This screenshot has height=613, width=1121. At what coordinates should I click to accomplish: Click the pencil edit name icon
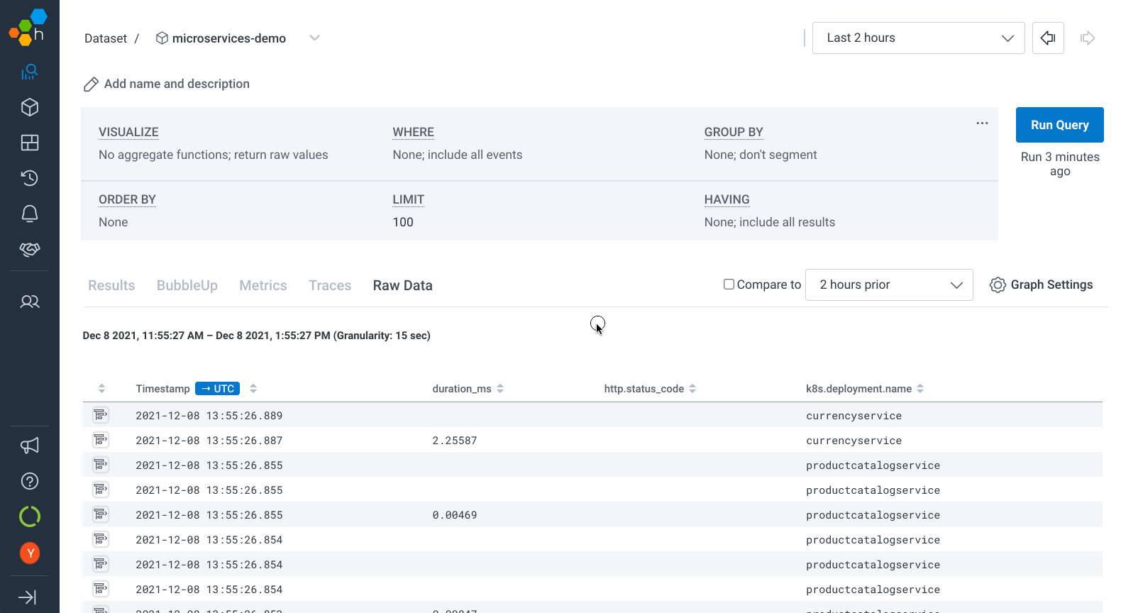(x=91, y=84)
